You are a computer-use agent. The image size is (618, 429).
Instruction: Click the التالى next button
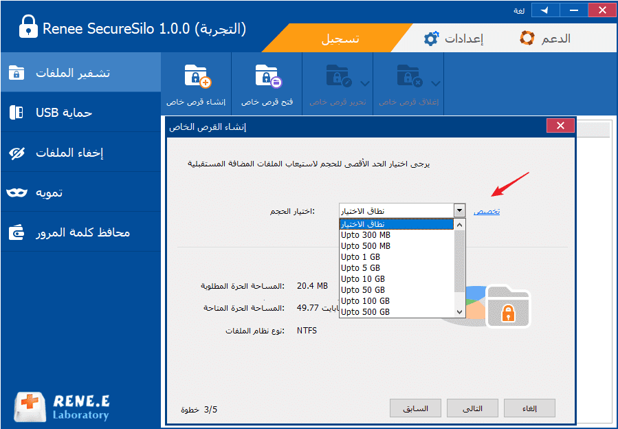point(472,408)
